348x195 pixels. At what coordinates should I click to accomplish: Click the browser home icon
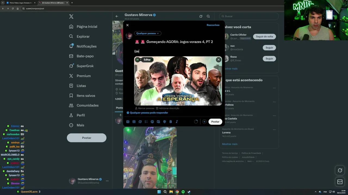point(17,8)
